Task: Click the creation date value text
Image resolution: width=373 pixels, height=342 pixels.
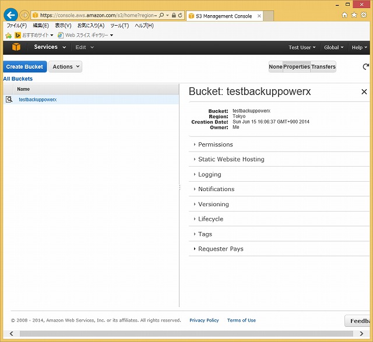Action: [x=270, y=122]
